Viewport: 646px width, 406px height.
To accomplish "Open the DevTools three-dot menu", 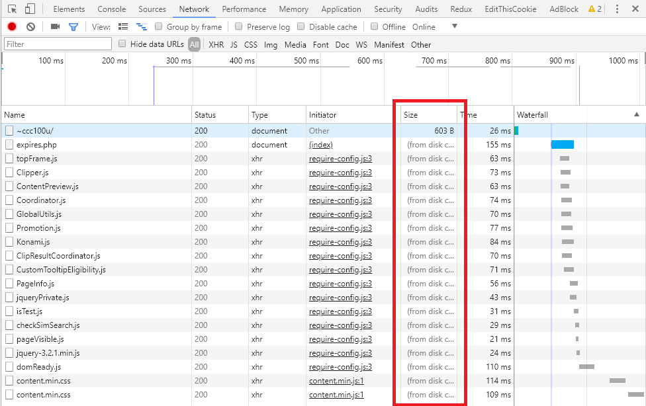I will (617, 9).
